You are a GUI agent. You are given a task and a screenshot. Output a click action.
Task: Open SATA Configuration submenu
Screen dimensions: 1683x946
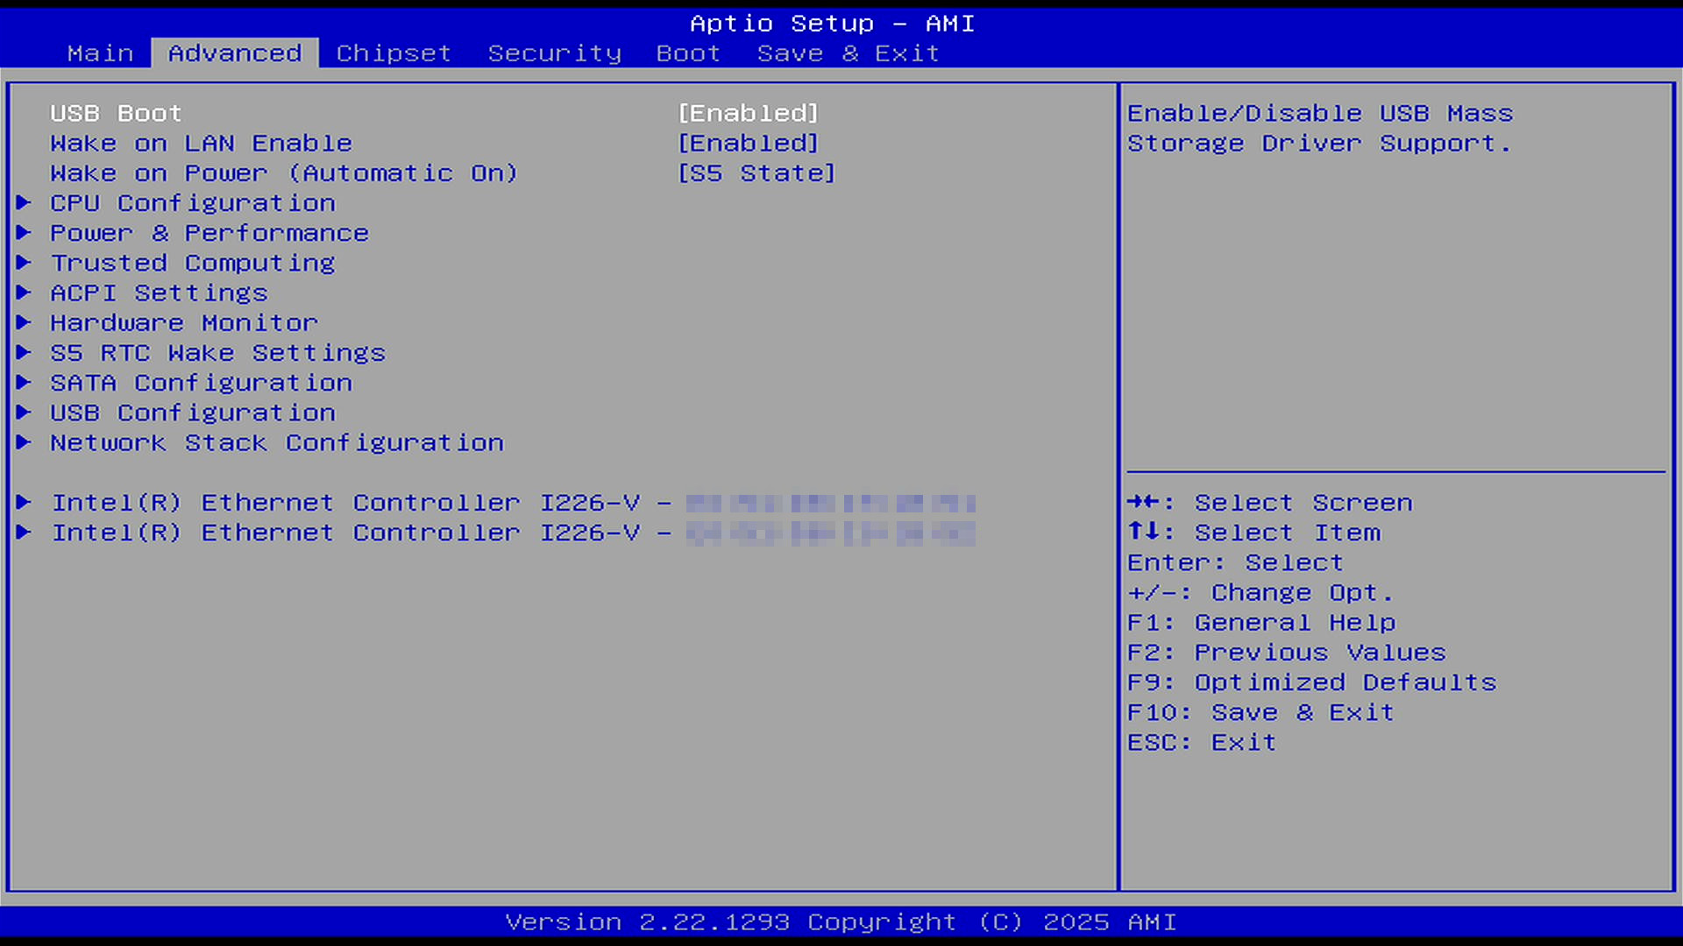pos(201,383)
